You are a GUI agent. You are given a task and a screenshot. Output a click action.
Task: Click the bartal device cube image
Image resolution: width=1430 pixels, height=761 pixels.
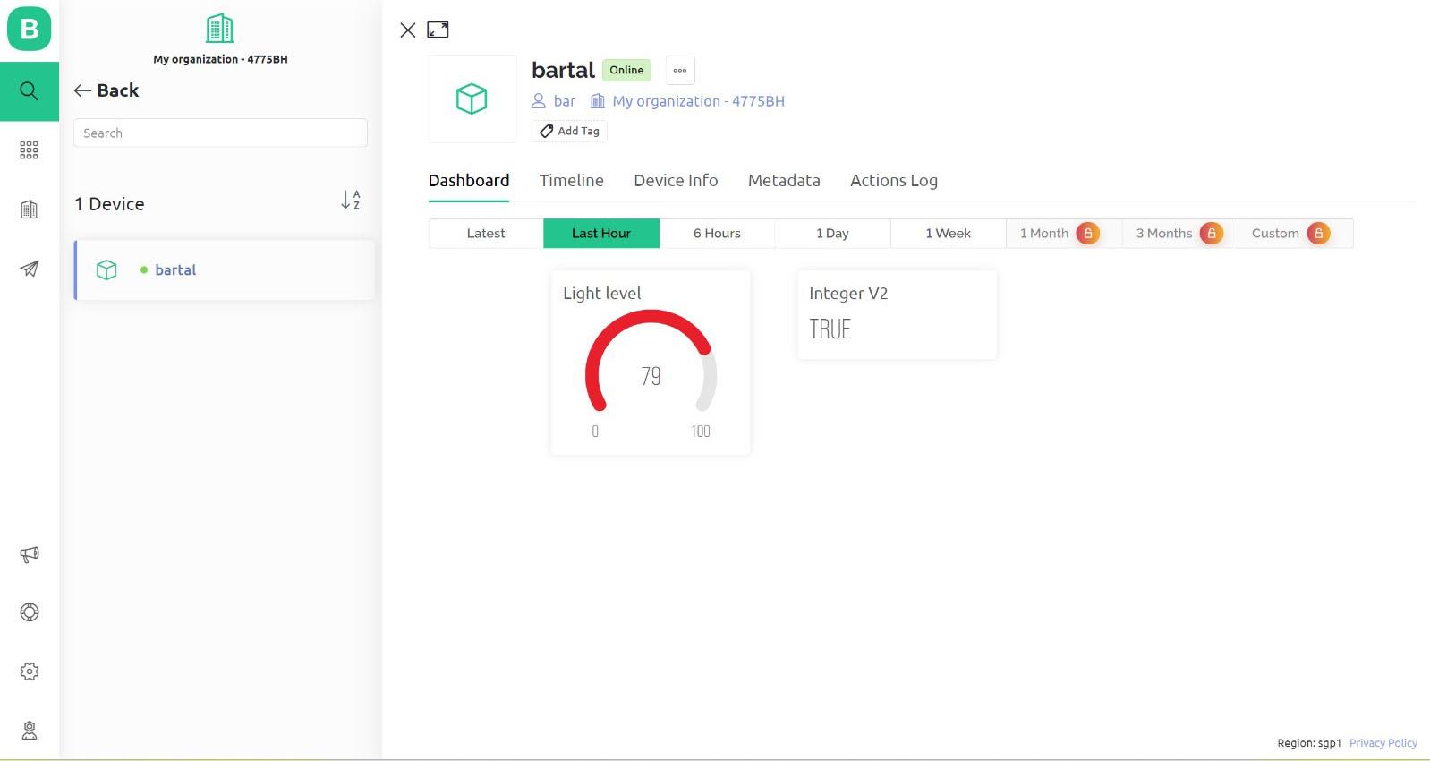point(472,98)
